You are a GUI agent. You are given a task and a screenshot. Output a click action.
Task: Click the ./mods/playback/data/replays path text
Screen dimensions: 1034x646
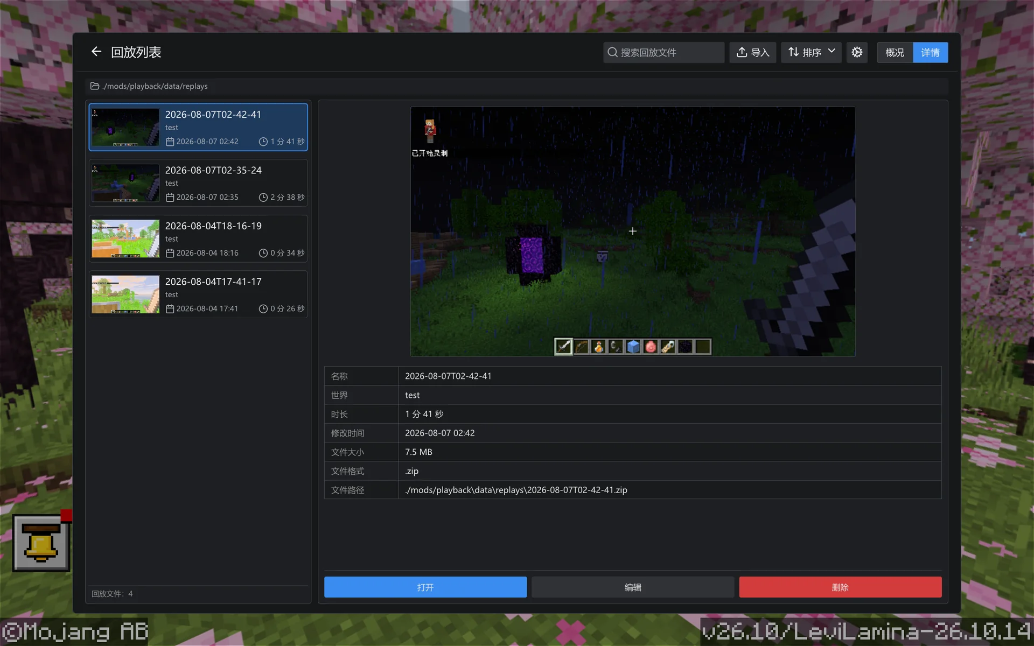click(x=155, y=86)
